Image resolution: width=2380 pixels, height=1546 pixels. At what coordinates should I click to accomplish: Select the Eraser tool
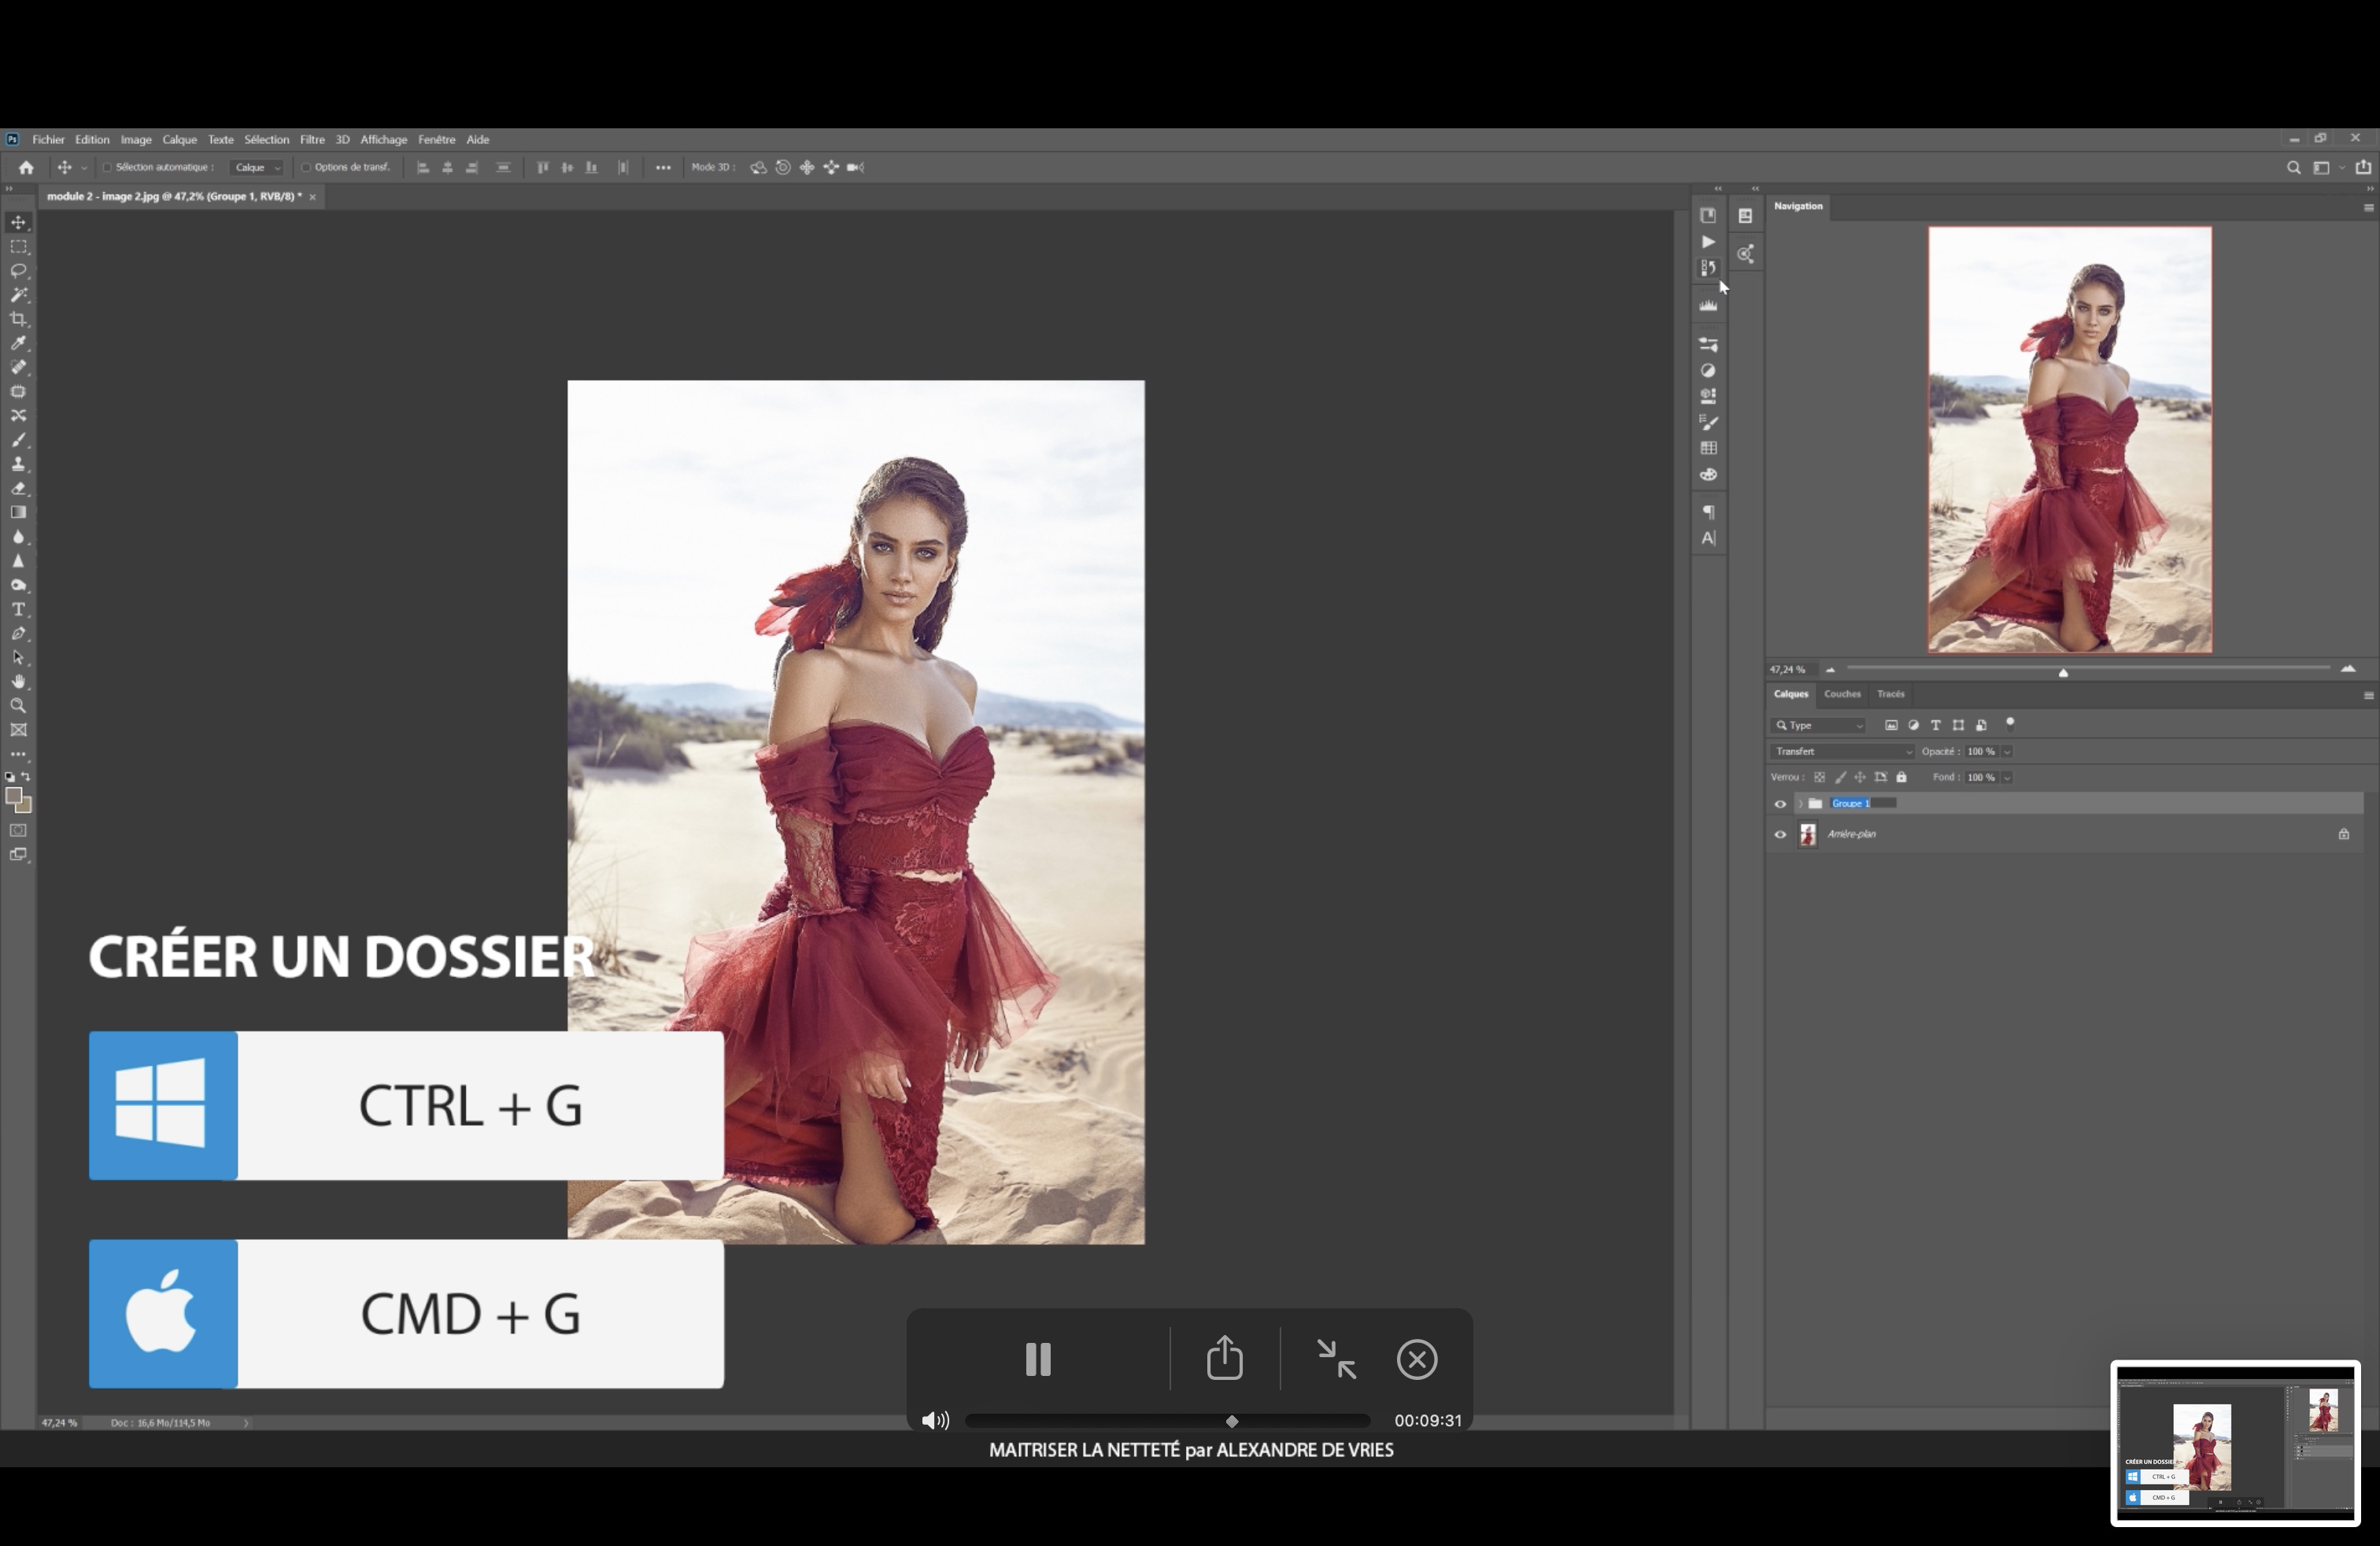[x=18, y=488]
